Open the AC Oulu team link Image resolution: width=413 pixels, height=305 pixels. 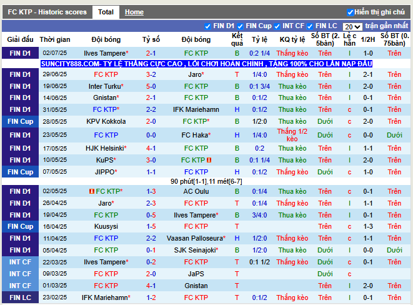196,191
